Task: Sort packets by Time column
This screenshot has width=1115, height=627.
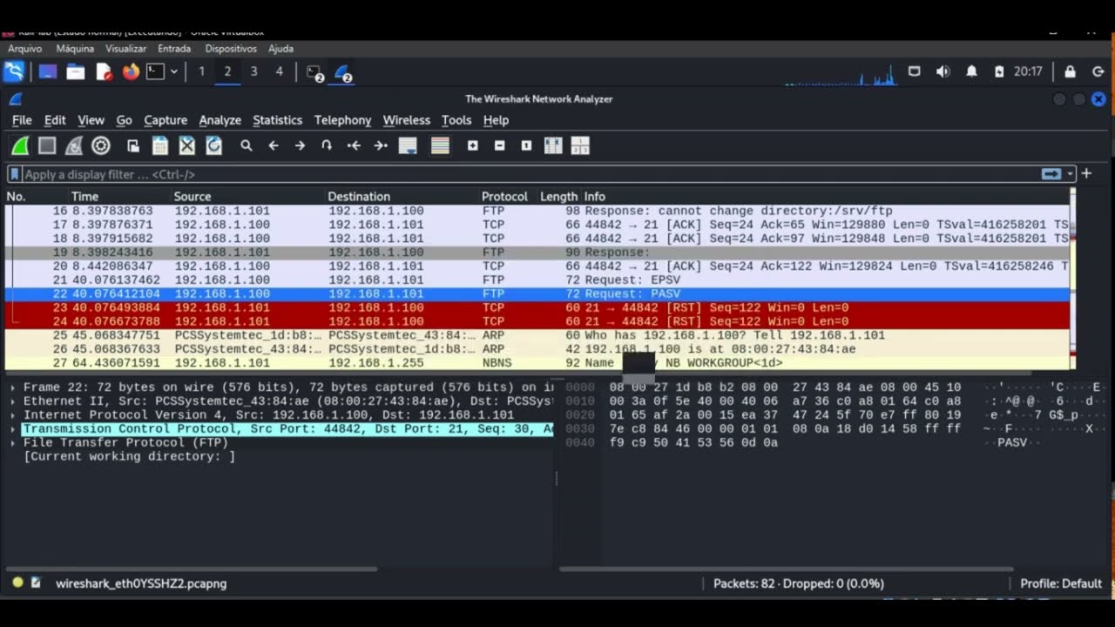Action: tap(84, 197)
